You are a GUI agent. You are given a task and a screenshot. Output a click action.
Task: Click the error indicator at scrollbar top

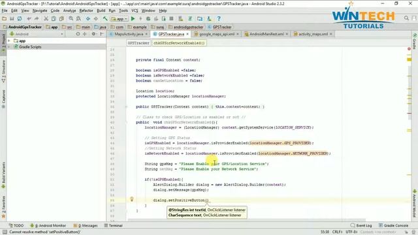pos(409,49)
